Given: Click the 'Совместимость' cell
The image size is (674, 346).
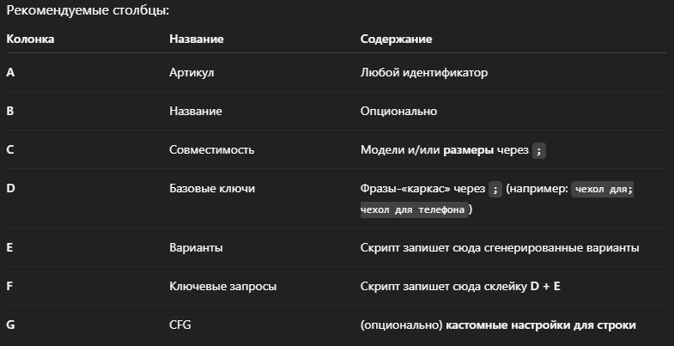Looking at the screenshot, I should pos(212,149).
